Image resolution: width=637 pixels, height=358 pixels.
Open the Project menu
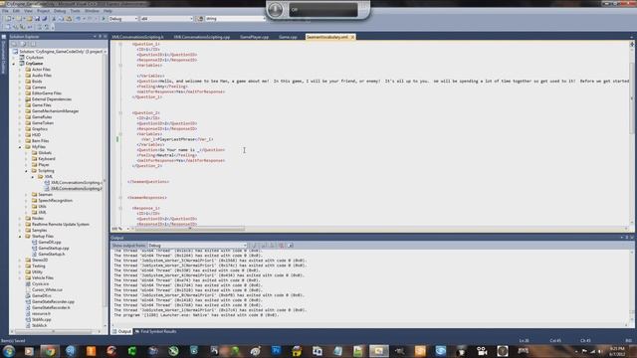(43, 11)
